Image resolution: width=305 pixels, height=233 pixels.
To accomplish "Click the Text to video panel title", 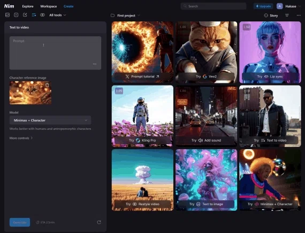I will (x=19, y=27).
